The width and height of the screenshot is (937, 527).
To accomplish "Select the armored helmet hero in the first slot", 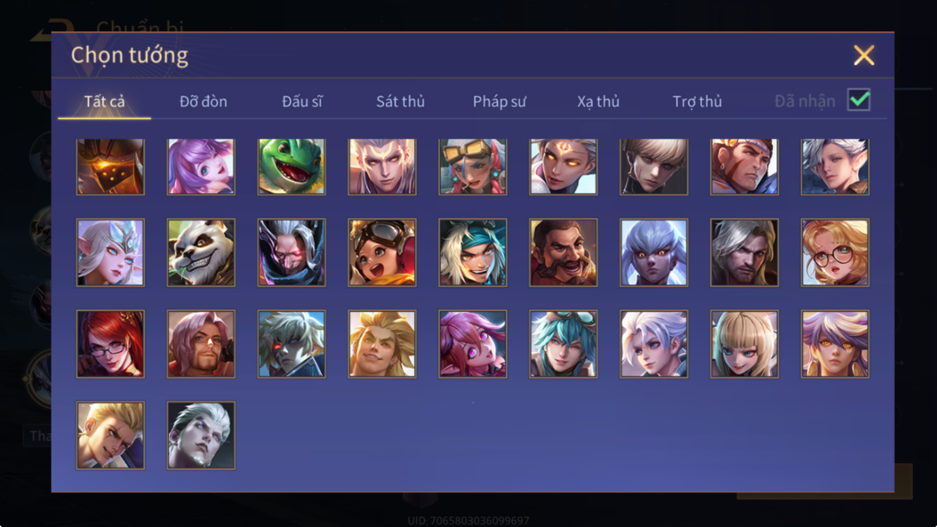I will tap(111, 166).
